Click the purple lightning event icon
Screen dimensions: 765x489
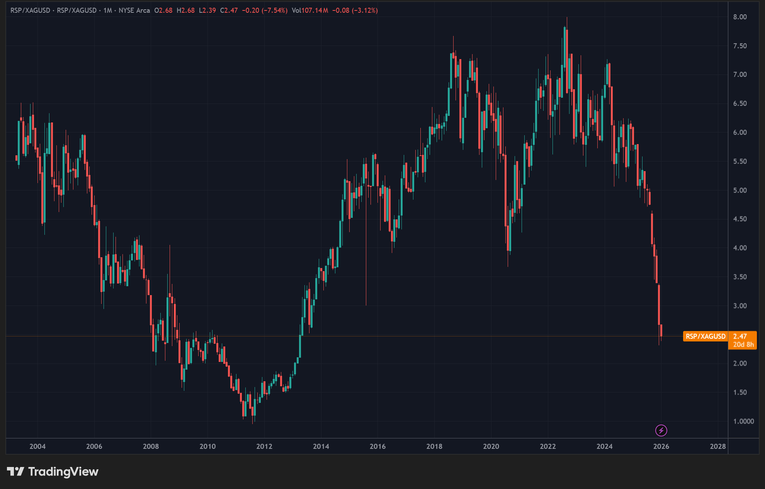coord(661,430)
